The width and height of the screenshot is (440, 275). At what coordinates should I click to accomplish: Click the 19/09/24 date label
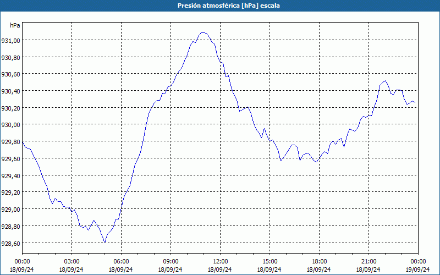(418, 269)
